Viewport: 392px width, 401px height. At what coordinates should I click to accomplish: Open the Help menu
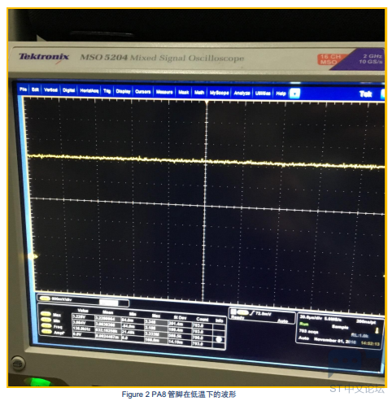(x=281, y=94)
